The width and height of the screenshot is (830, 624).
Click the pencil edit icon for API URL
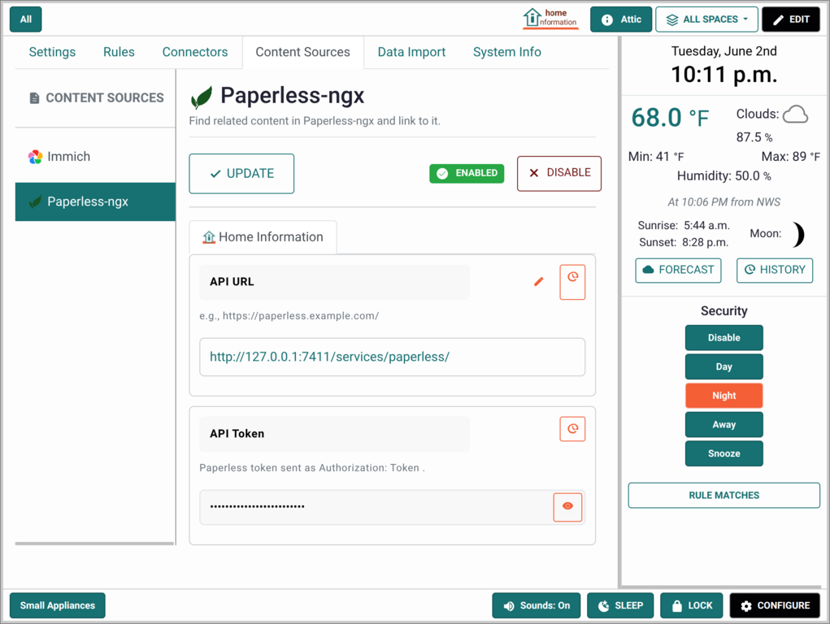tap(539, 282)
